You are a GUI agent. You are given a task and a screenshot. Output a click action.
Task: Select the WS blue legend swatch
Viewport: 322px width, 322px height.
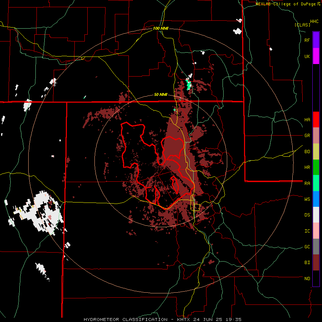tap(316, 199)
